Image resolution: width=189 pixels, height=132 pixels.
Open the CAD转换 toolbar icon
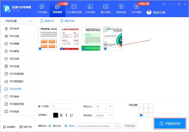pyautogui.click(x=90, y=7)
